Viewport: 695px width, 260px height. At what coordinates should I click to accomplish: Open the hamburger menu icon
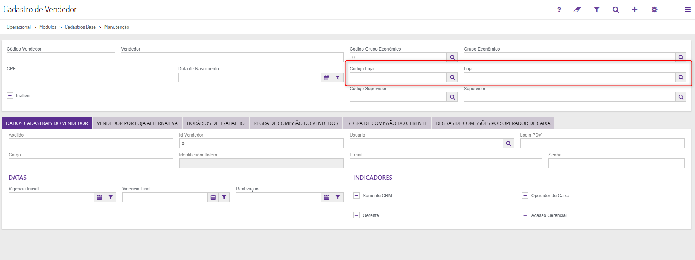point(688,10)
